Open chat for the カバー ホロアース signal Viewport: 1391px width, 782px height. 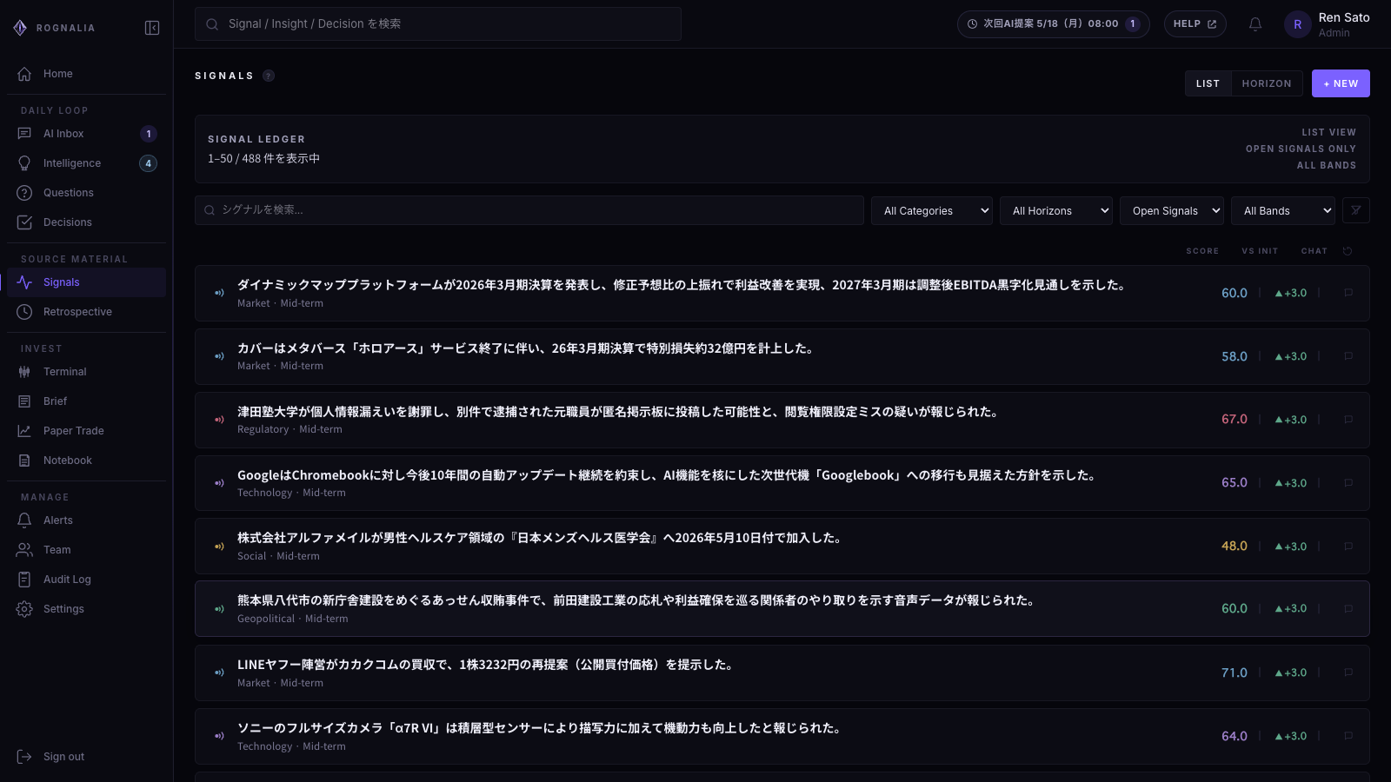click(1348, 356)
